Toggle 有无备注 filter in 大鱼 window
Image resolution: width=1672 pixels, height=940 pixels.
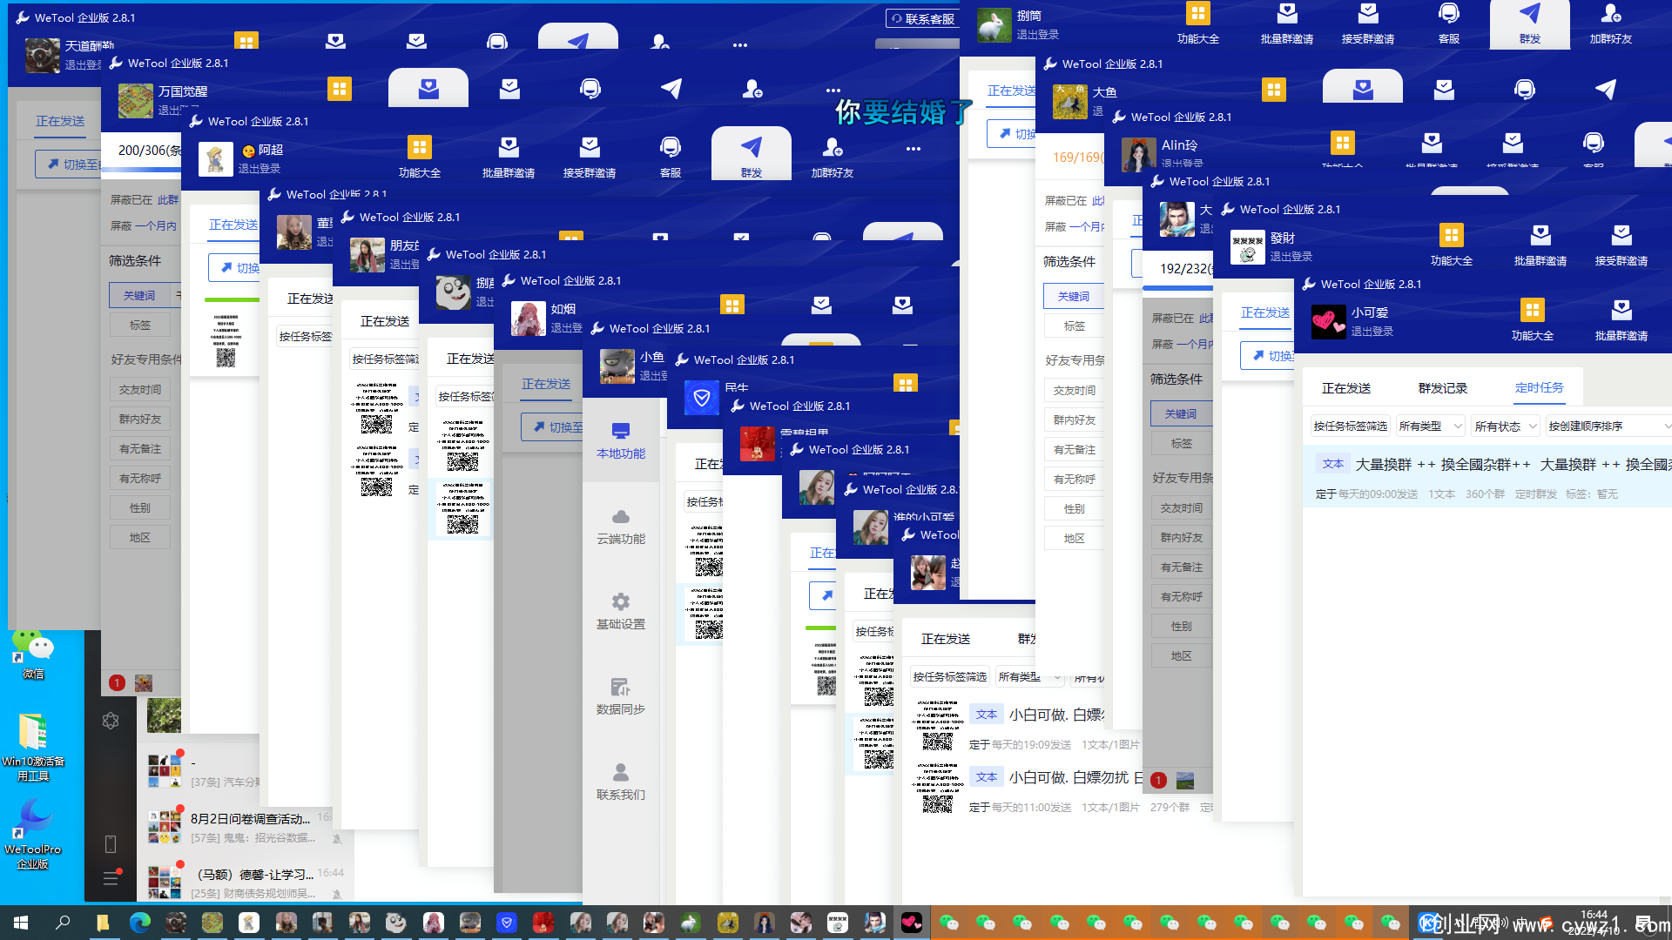[1074, 450]
